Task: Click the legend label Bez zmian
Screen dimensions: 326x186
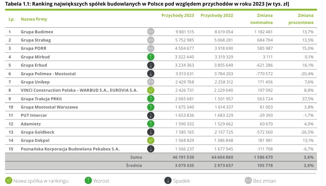Action: click(265, 181)
